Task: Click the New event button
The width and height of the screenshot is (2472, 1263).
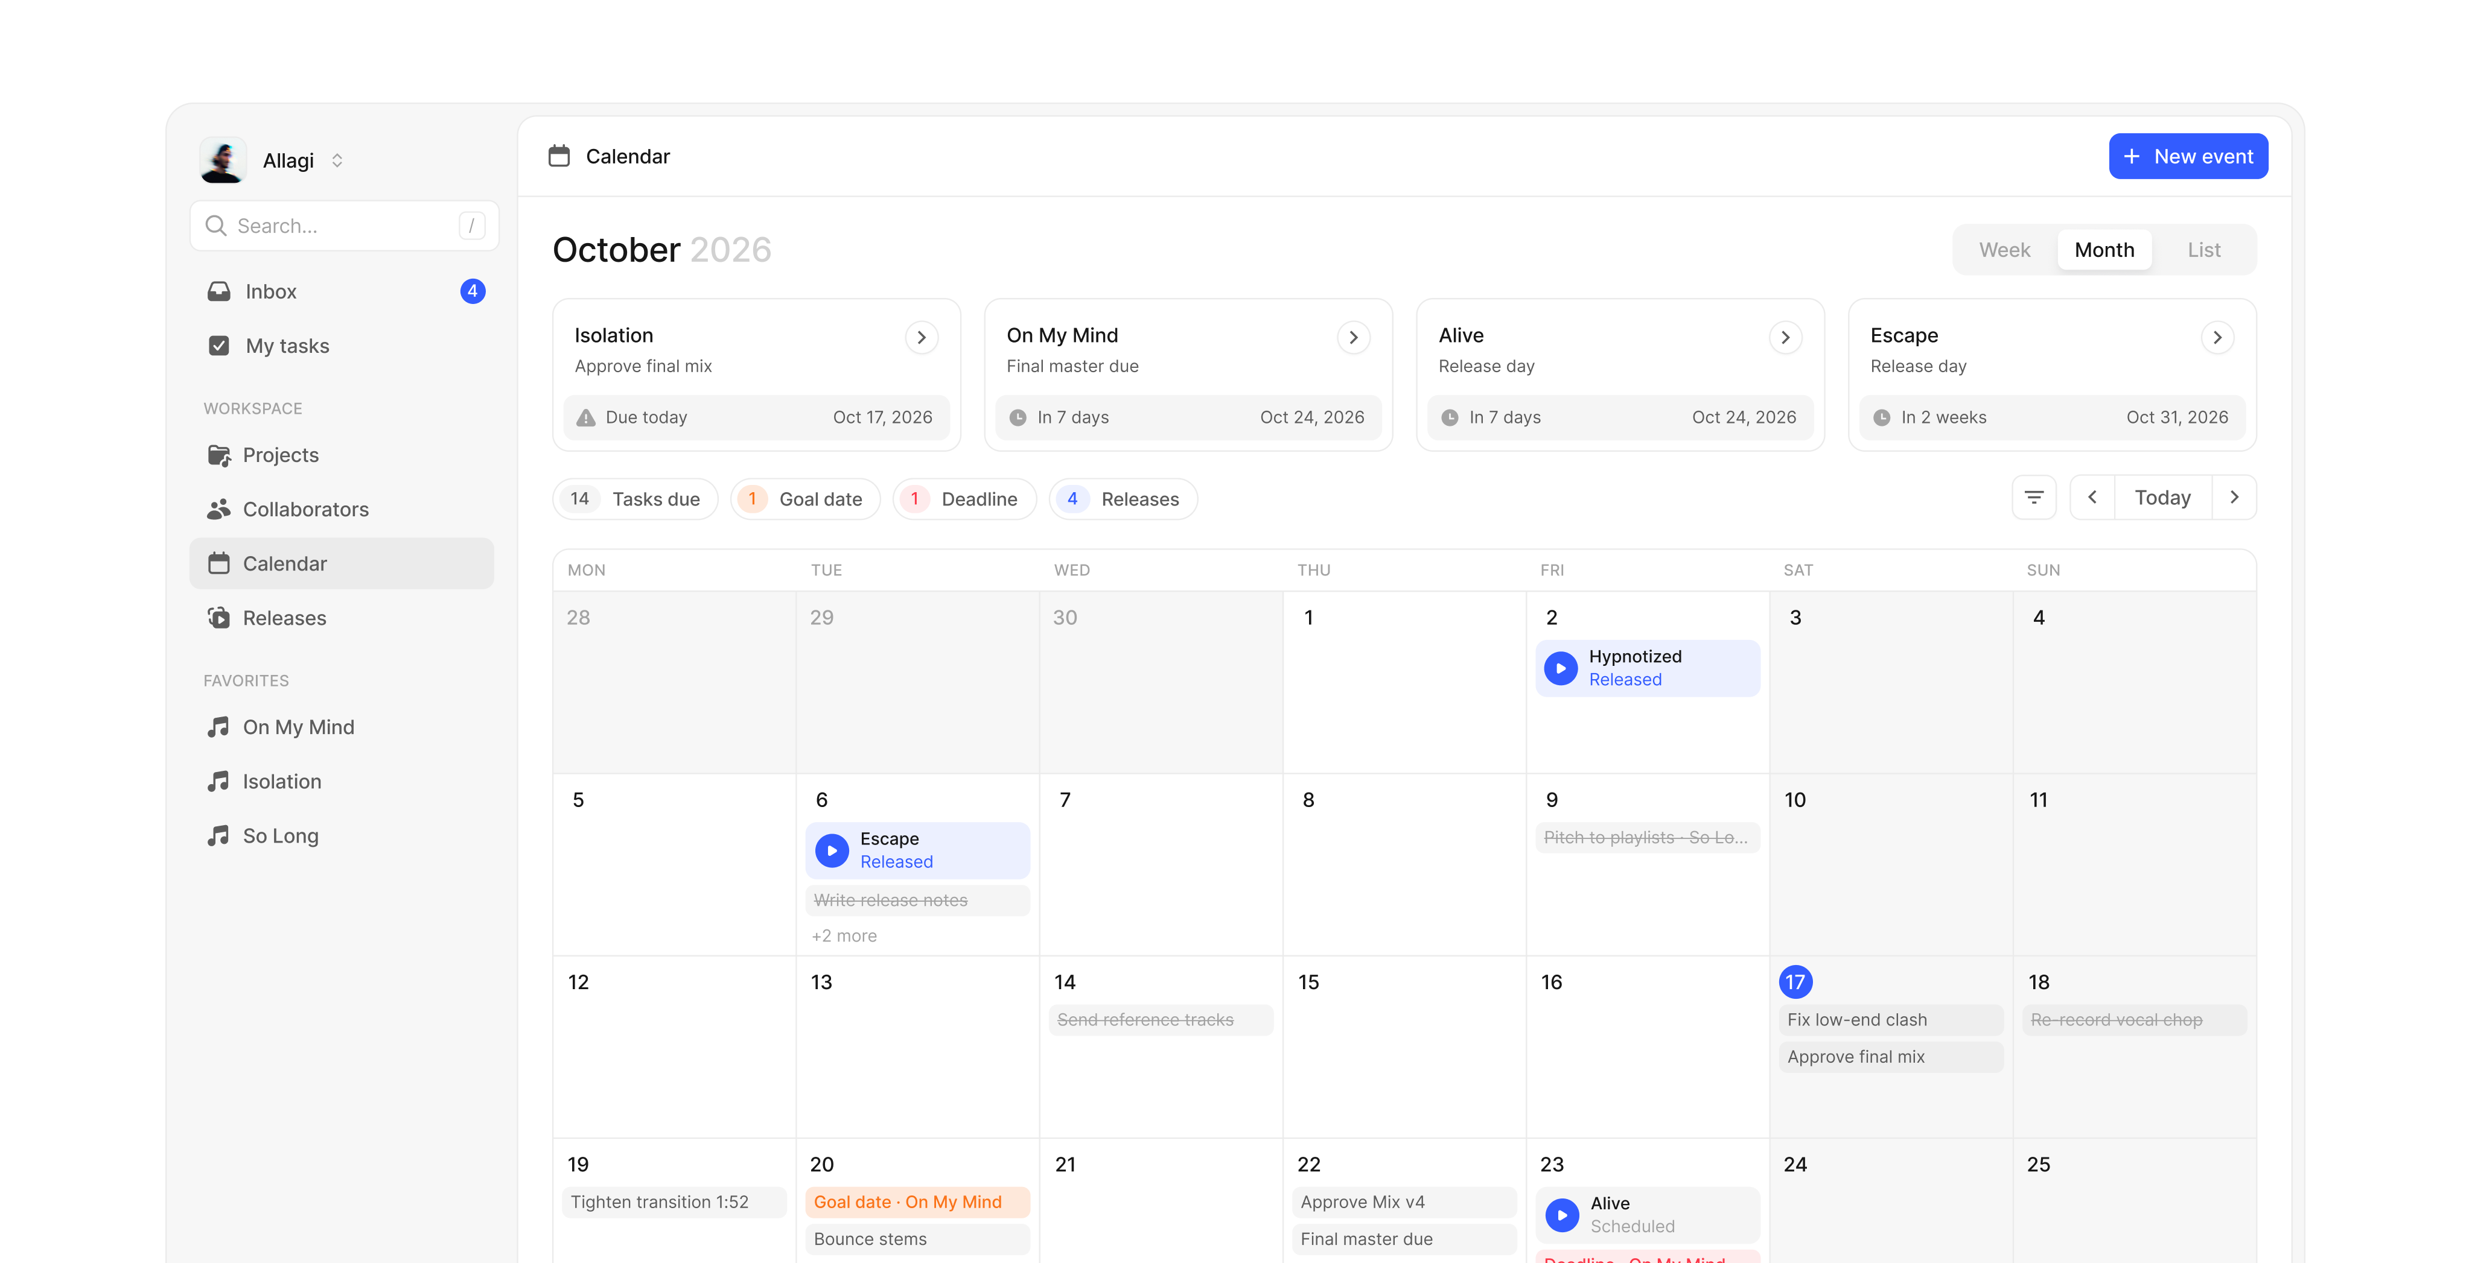Action: click(x=2188, y=156)
